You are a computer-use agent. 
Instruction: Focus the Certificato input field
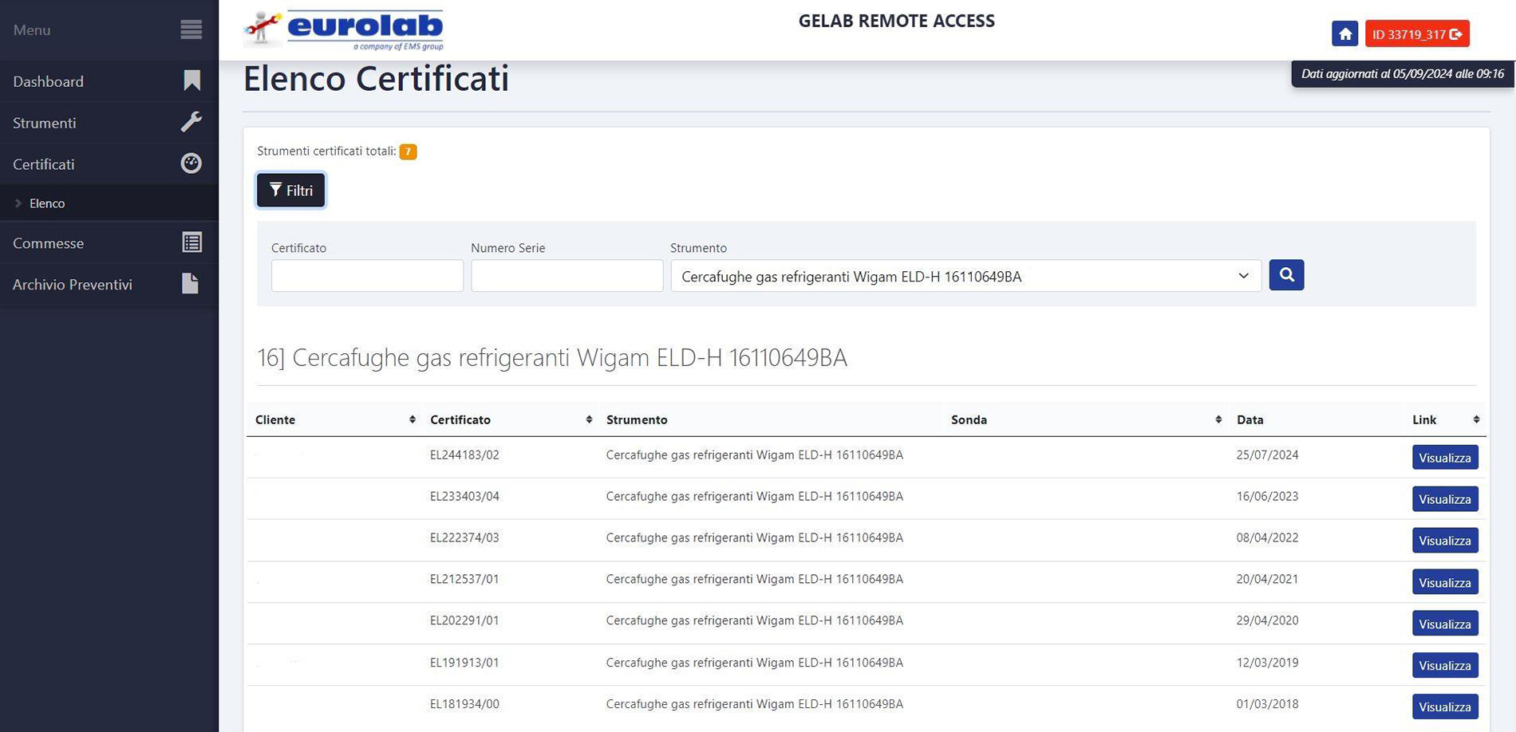click(367, 276)
